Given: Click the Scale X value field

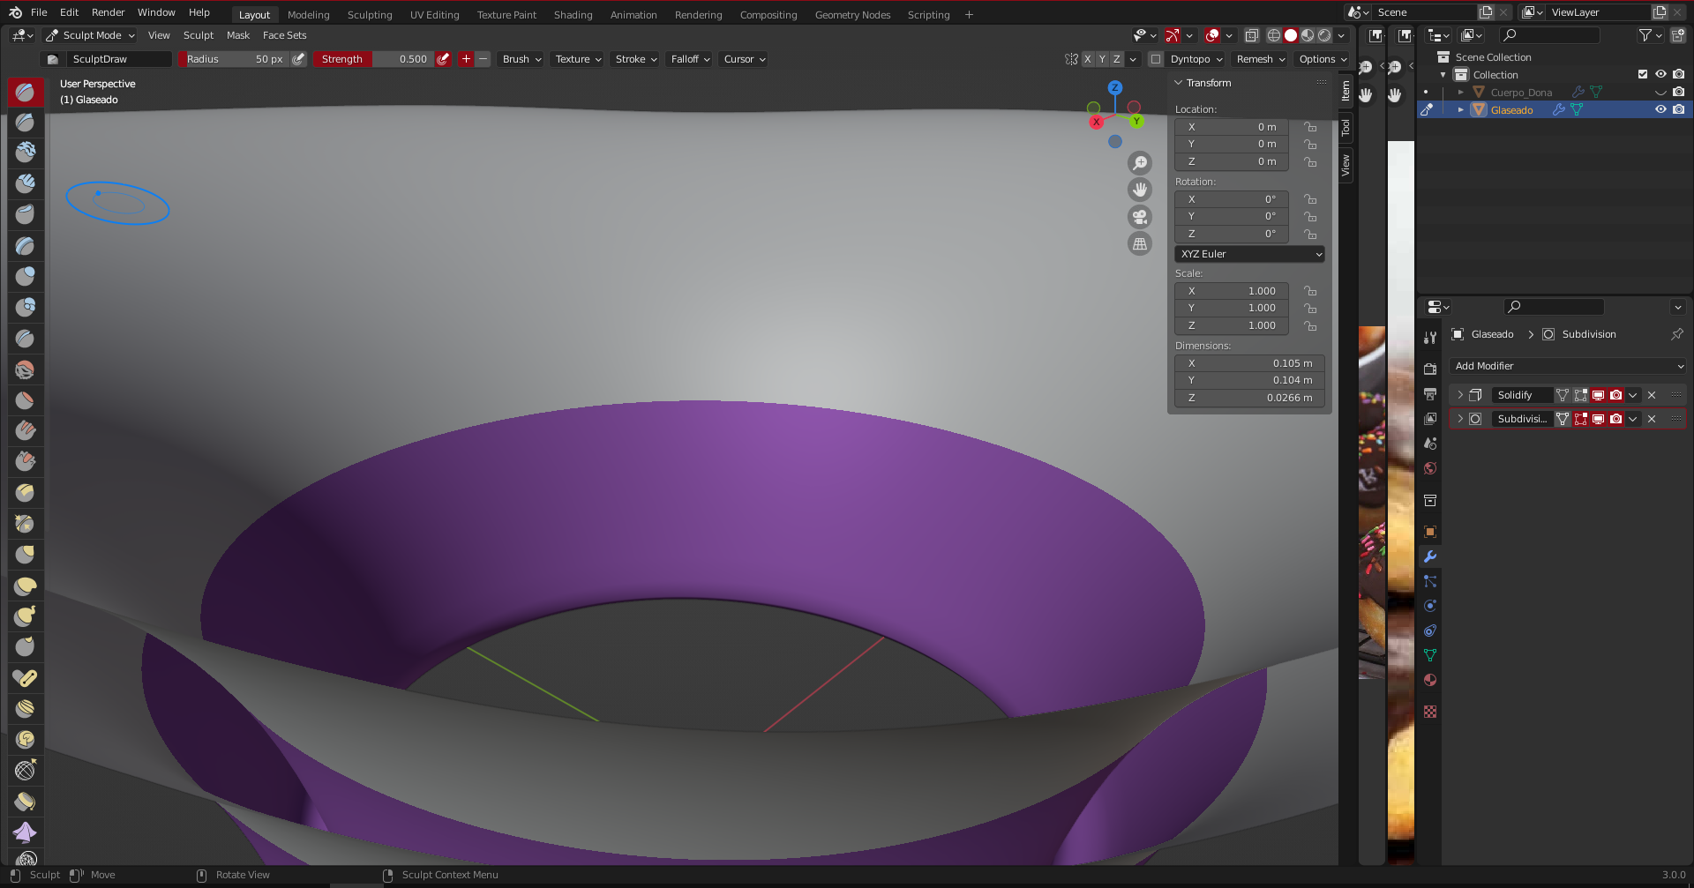Looking at the screenshot, I should 1232,291.
